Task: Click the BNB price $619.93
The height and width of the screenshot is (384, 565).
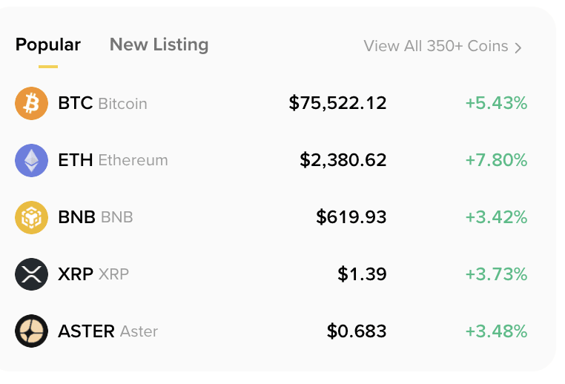Action: tap(351, 217)
